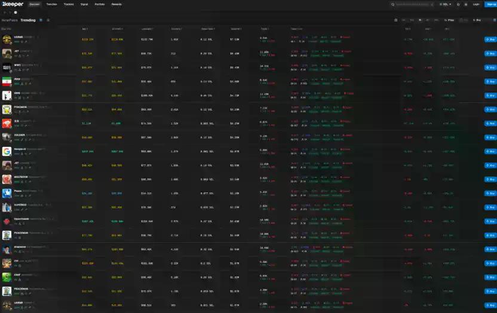Select the Google AI token name
The width and height of the screenshot is (497, 313).
click(20, 149)
